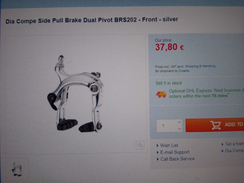
Task: Open the Shipping & Handling link
Action: tap(200, 66)
